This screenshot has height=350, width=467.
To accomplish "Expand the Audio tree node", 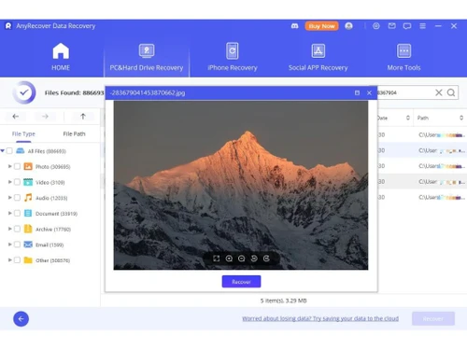I will click(x=9, y=198).
